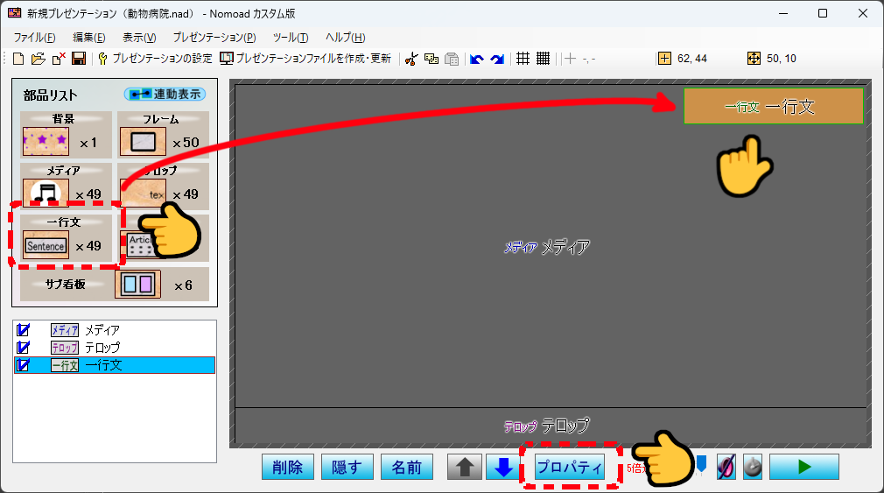Image resolution: width=884 pixels, height=493 pixels.
Task: Toggle the 連動表示 linked display button
Action: pos(165,94)
